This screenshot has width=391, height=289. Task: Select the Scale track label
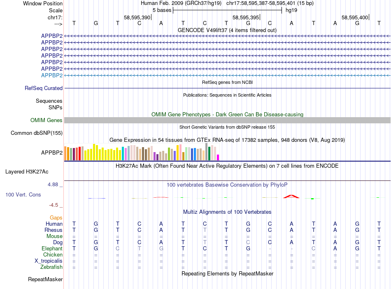[x=56, y=10]
